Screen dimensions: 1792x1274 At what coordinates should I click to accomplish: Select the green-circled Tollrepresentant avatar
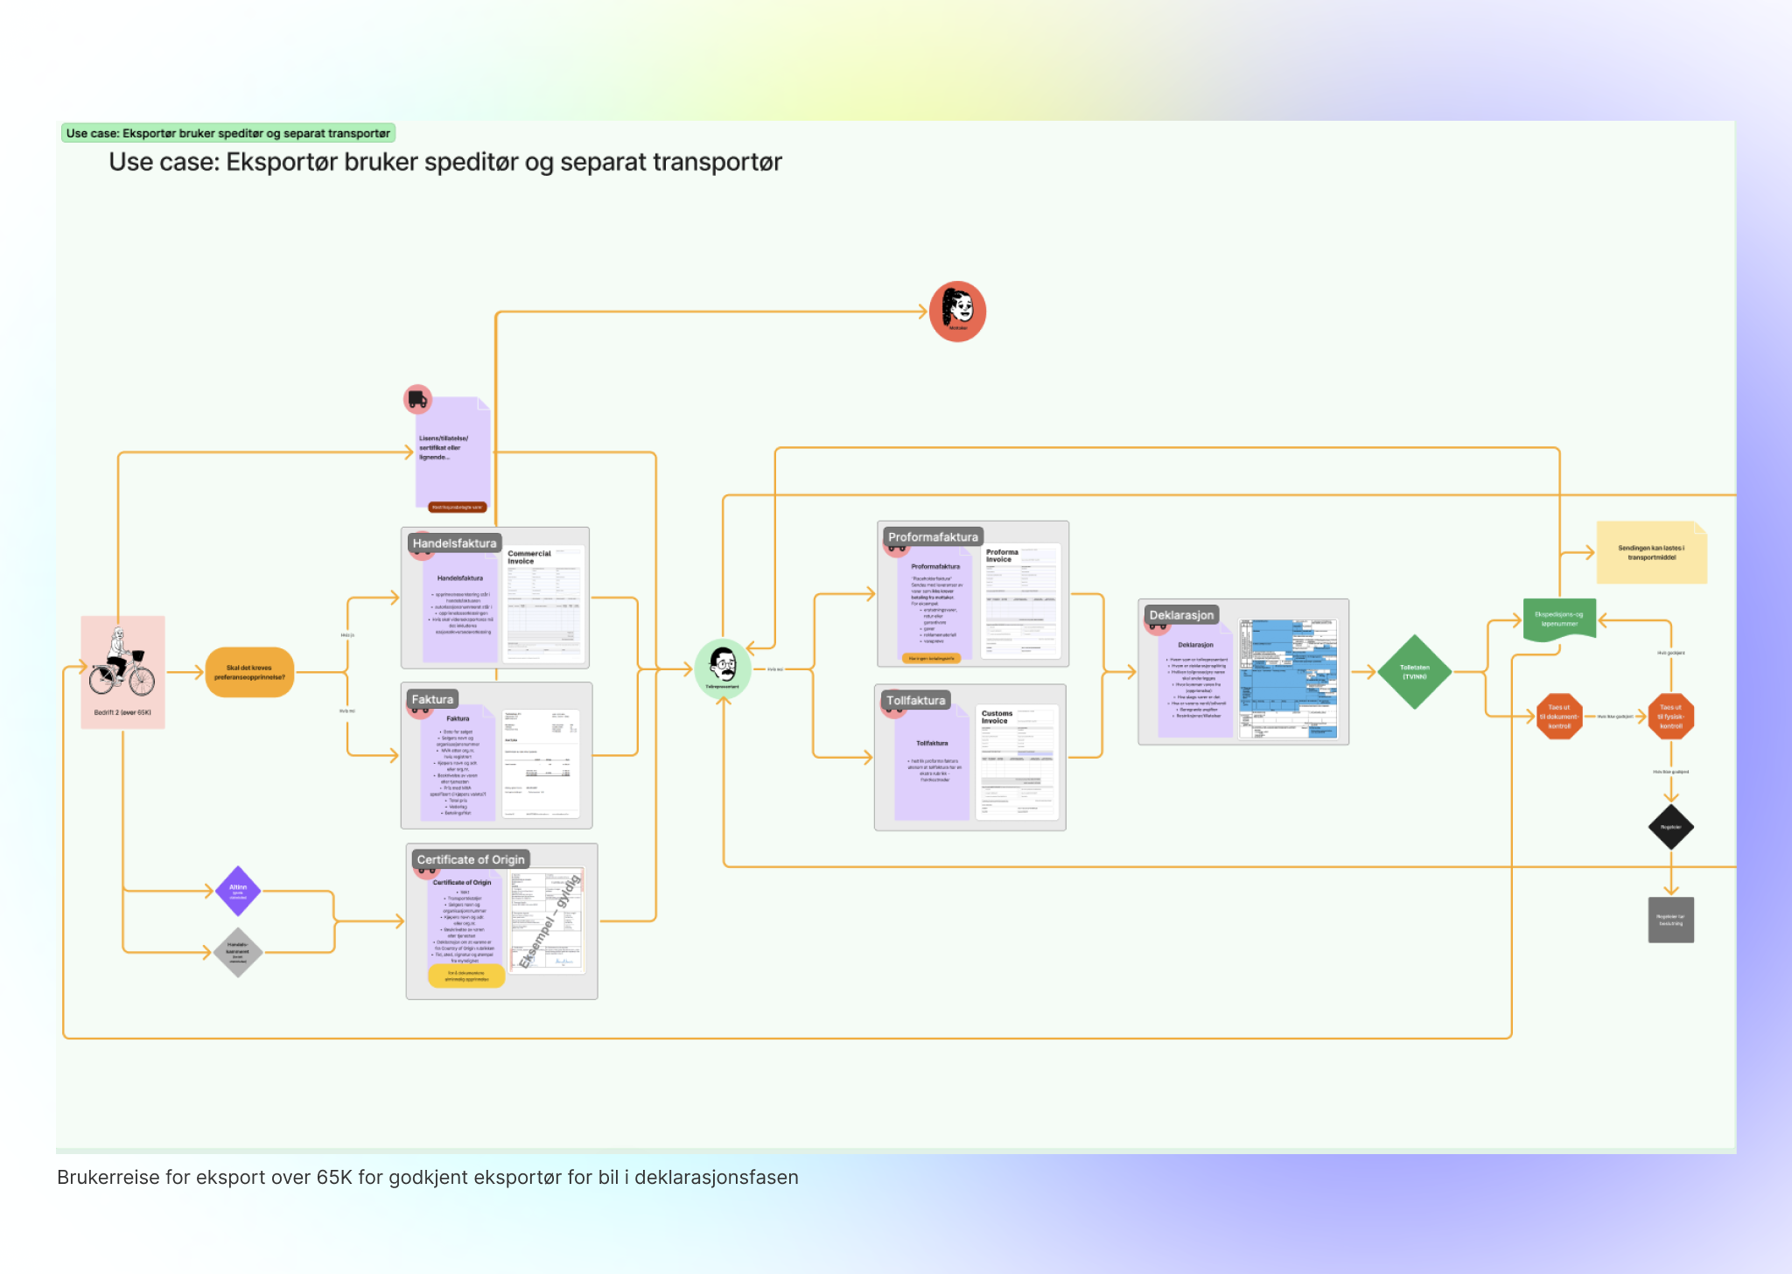tap(723, 667)
